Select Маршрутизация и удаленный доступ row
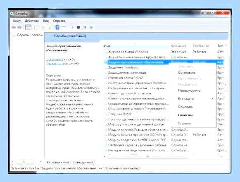240x182 pixels. (x=136, y=125)
